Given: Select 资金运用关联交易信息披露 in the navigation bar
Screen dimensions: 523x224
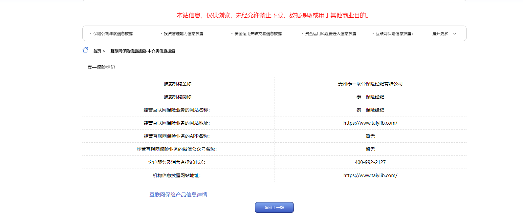Looking at the screenshot, I should tap(258, 34).
